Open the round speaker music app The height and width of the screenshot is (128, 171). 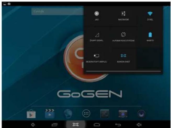[141, 114]
